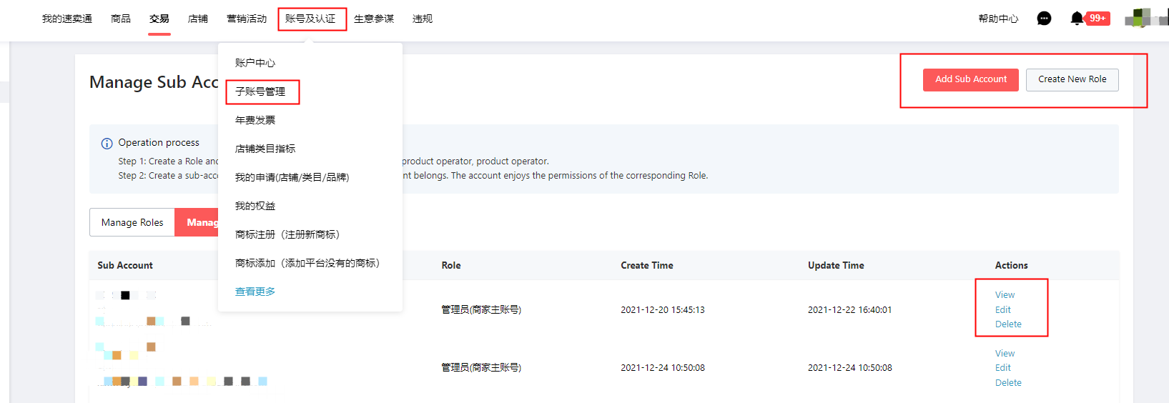Screen dimensions: 1169x403
Task: Click the notification bell icon
Action: click(x=1077, y=19)
